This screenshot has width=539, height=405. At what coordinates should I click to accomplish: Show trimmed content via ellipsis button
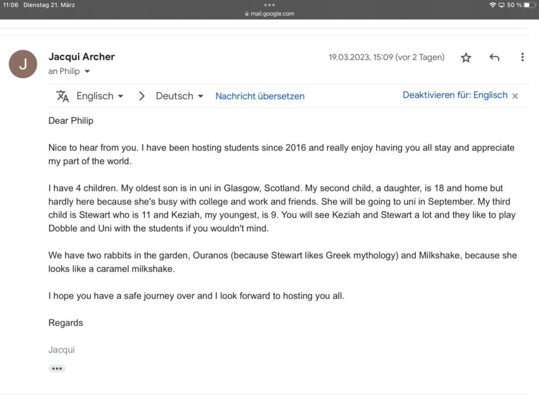point(57,369)
